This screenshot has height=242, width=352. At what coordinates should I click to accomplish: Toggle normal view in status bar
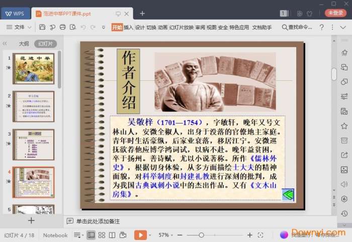coord(91,235)
